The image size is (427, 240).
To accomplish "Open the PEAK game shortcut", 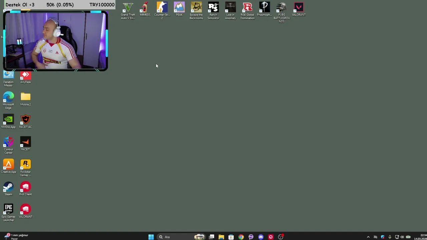I will (x=179, y=9).
